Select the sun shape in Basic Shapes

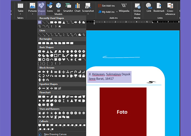click(x=72, y=60)
